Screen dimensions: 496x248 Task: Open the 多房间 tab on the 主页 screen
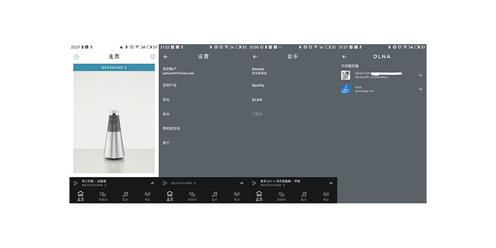tap(103, 196)
